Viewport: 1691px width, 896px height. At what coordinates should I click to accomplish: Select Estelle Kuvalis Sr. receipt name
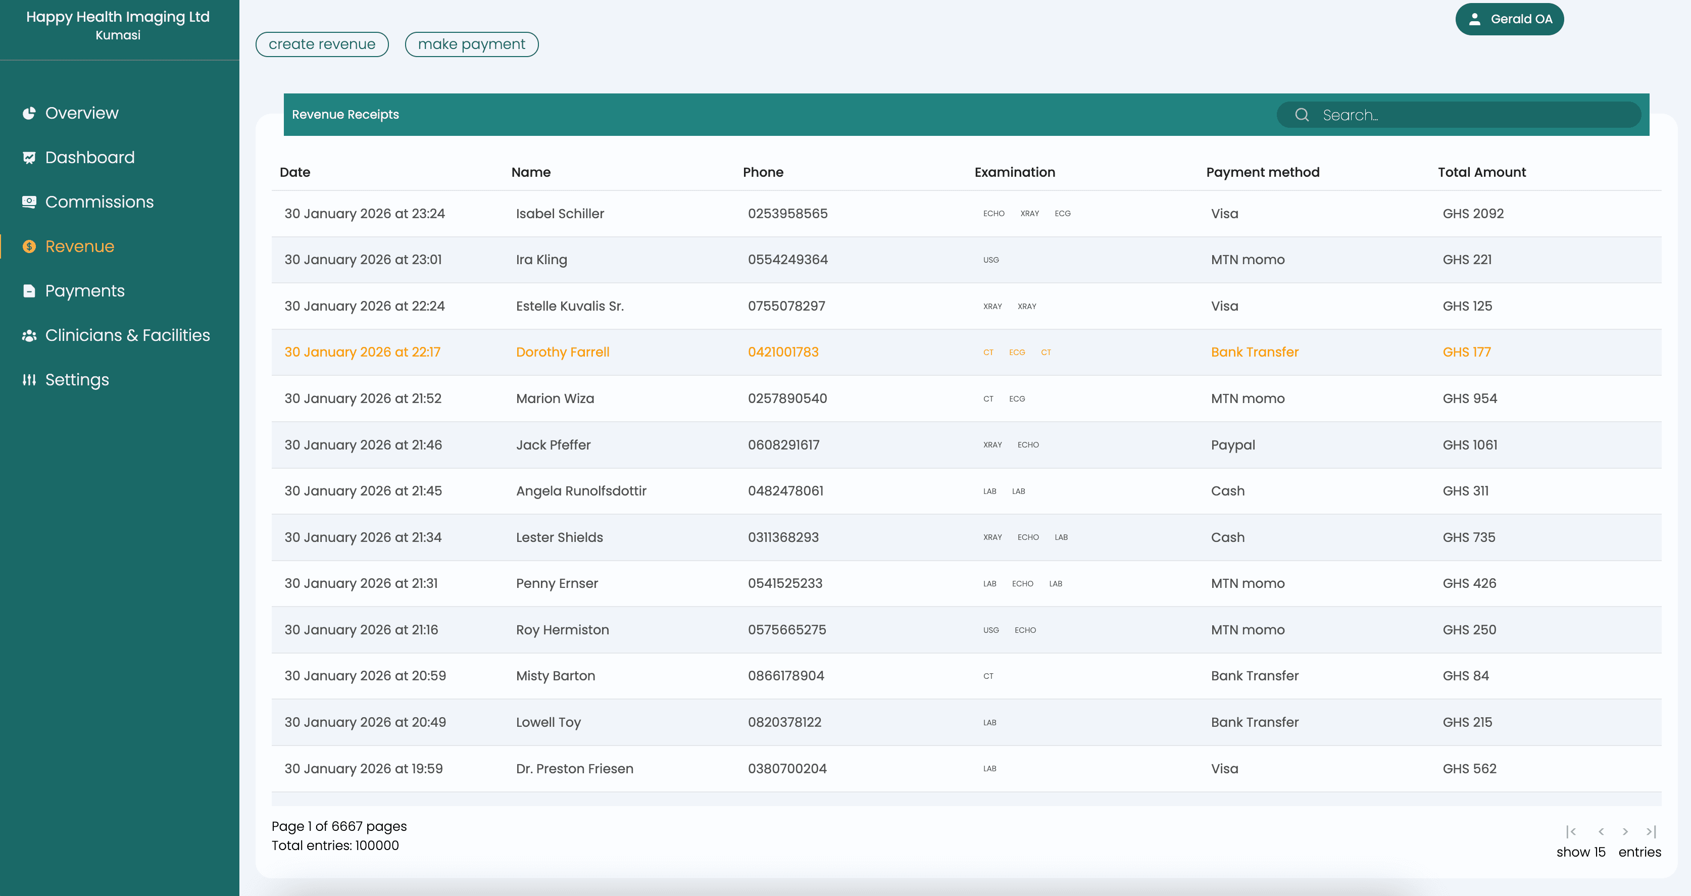pos(570,307)
